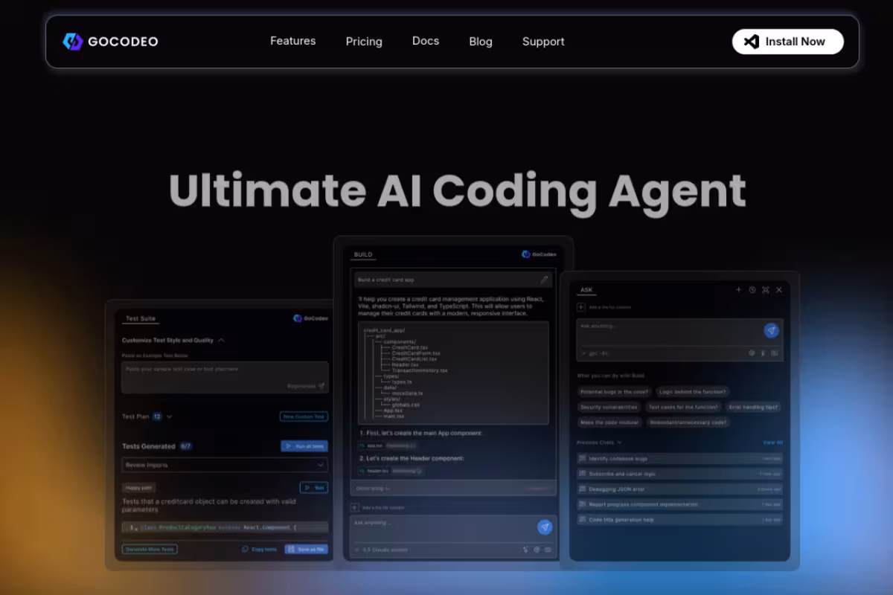Open the Header.tsx file chip
893x595 pixels.
click(374, 471)
